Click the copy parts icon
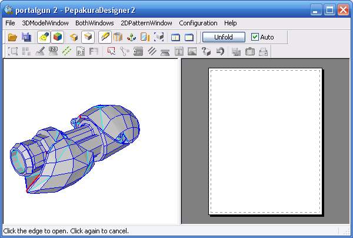 click(236, 51)
